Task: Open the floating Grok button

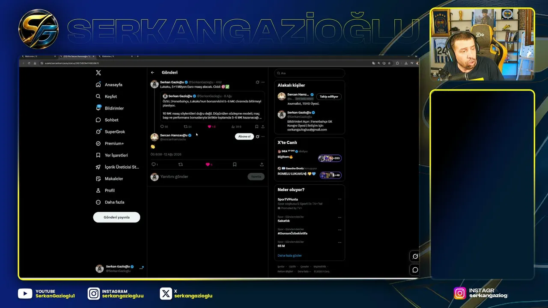Action: click(x=415, y=256)
